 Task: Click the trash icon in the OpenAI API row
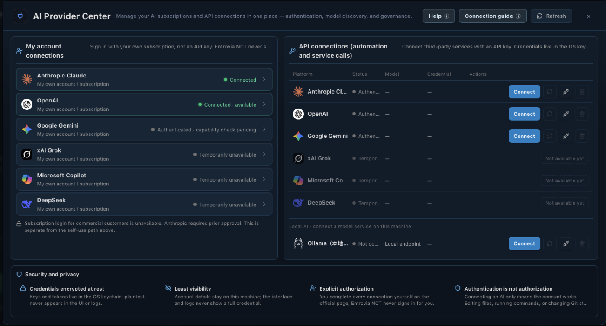tap(582, 114)
